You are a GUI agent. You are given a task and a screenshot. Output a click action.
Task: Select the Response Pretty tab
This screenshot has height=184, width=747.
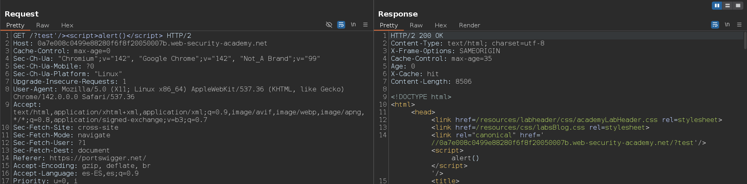point(389,25)
